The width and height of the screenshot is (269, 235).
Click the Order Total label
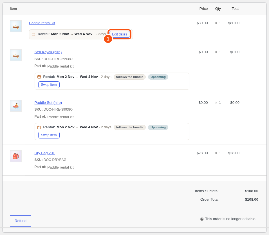click(210, 200)
